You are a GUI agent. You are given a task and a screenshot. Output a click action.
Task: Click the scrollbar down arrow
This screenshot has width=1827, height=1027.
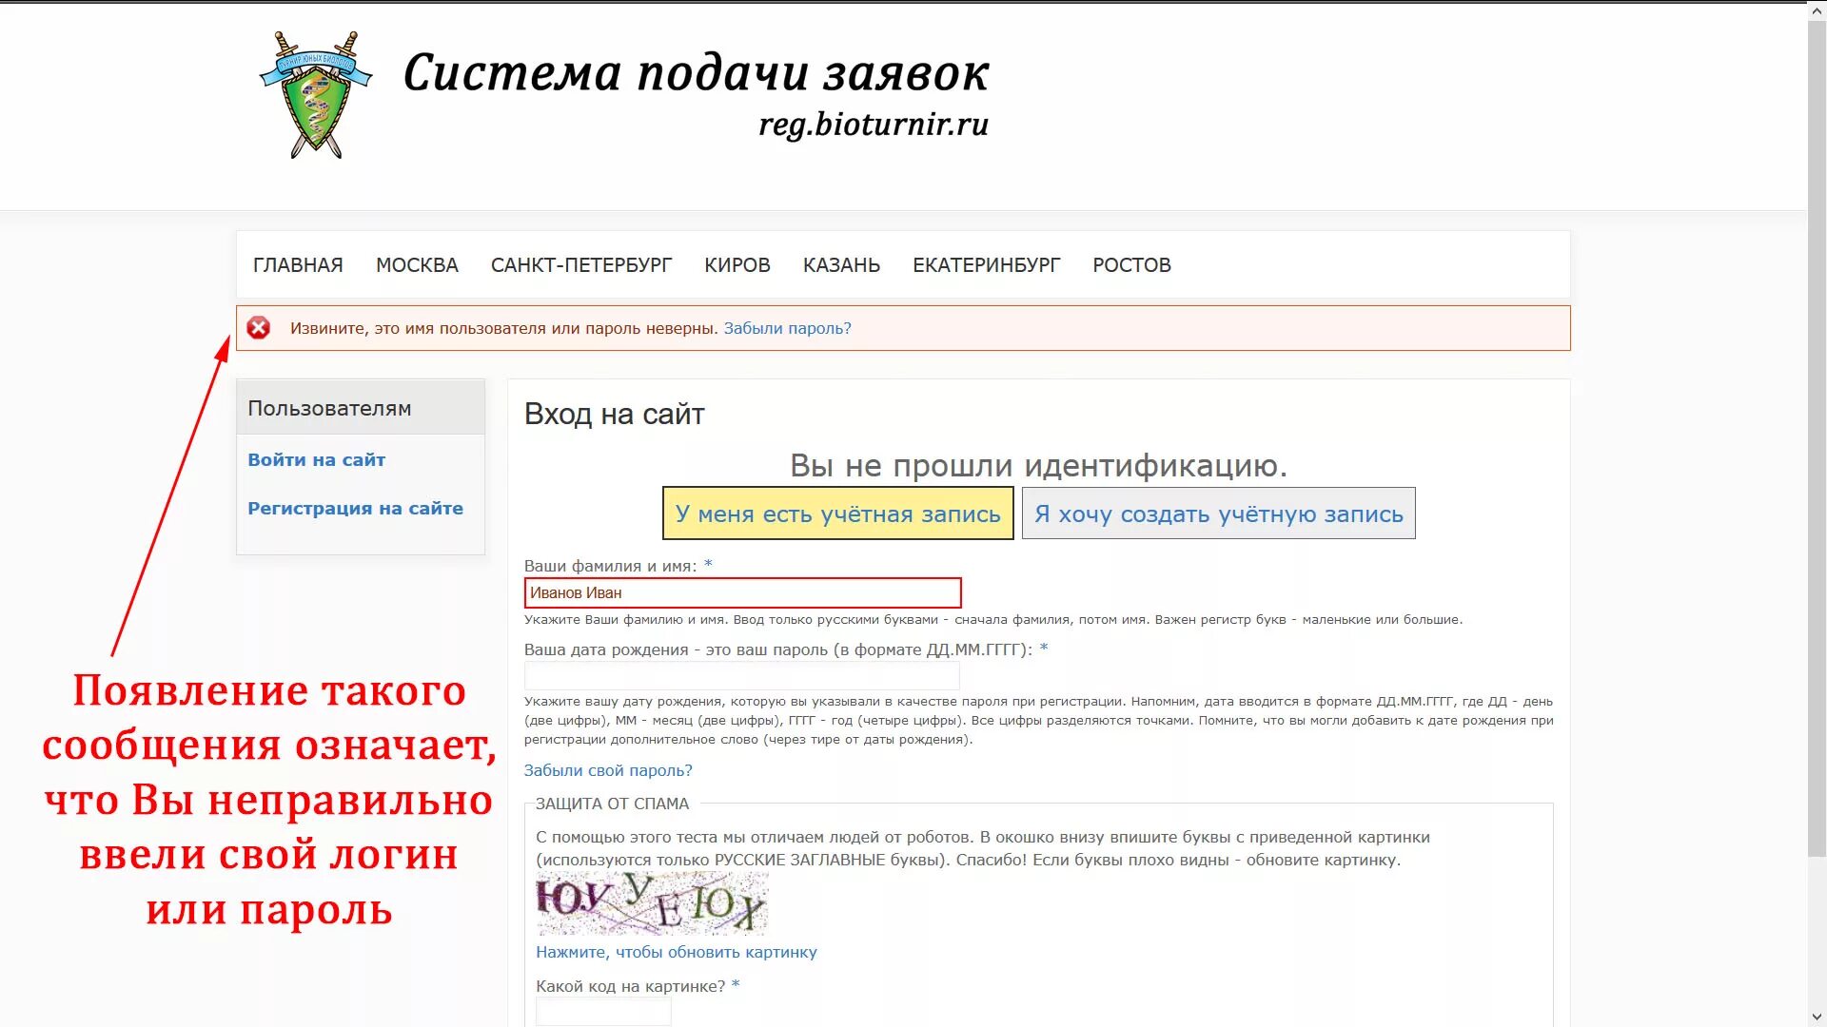coord(1817,1017)
